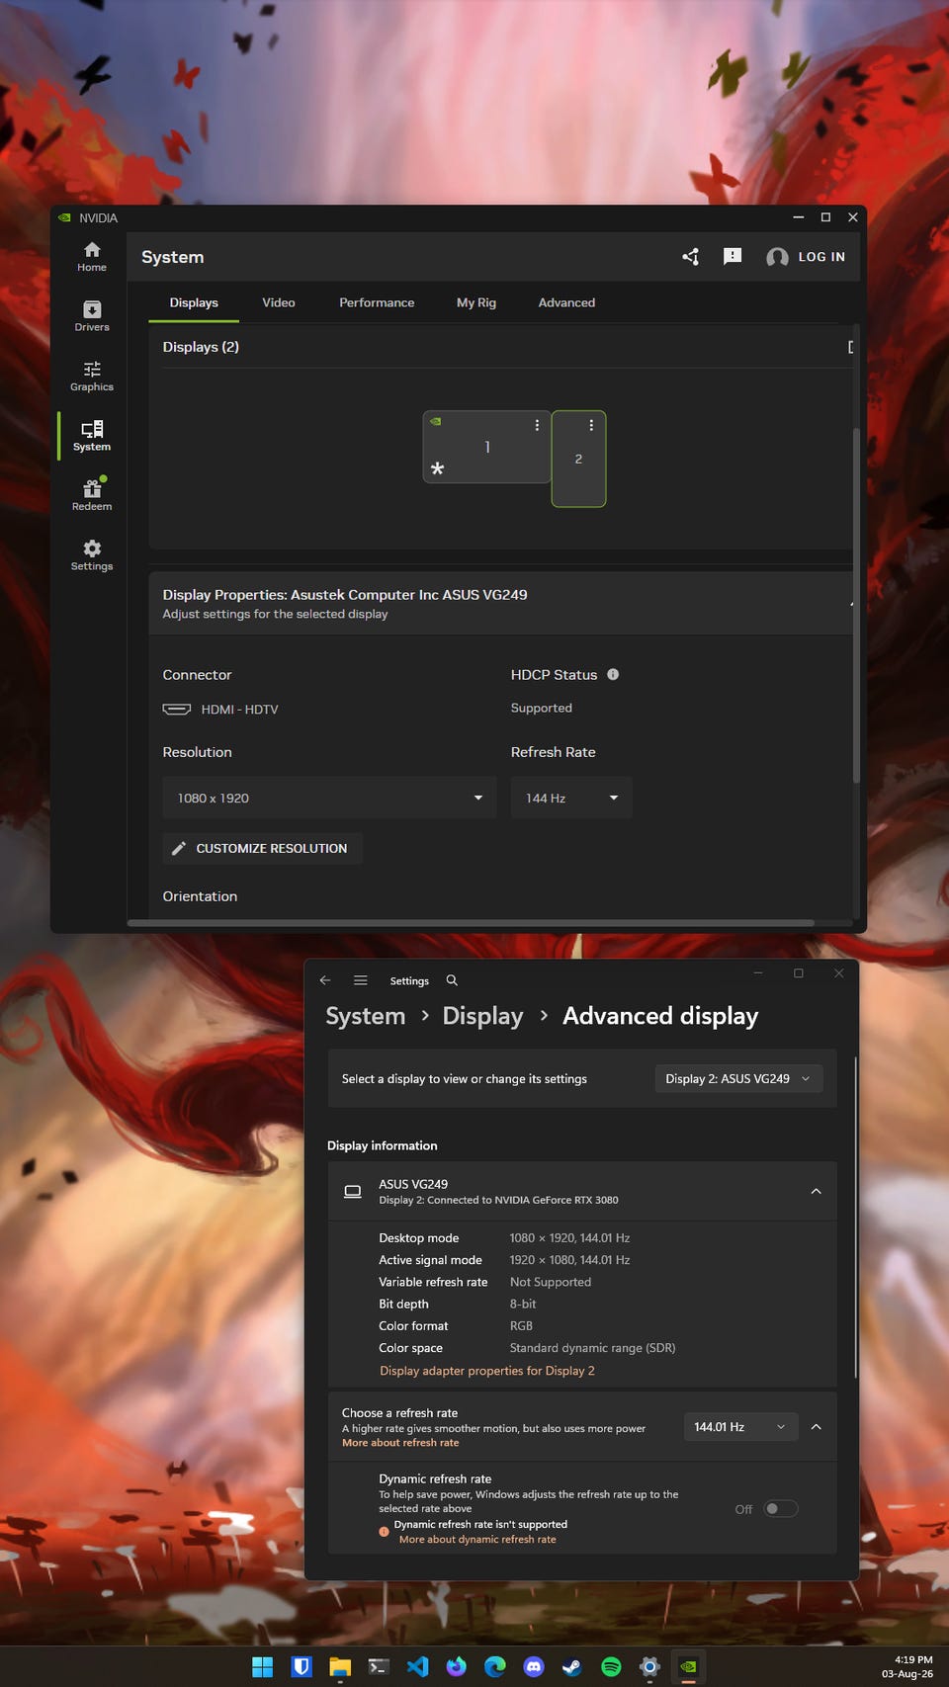Click the NVIDIA app horizontal scrollbar

pos(471,923)
